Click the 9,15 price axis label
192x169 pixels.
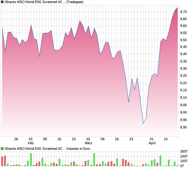183,90
